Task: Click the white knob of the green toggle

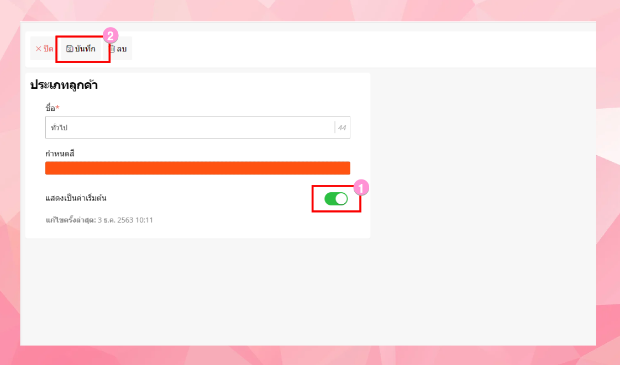Action: pyautogui.click(x=341, y=199)
